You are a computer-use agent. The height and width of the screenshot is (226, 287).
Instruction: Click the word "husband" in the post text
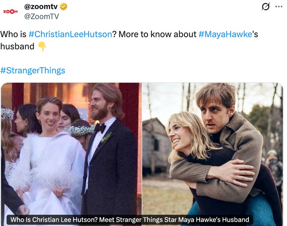coord(17,47)
